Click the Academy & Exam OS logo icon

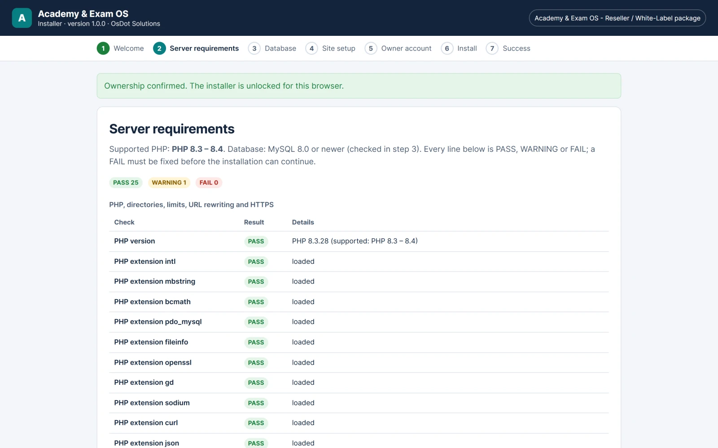pos(22,18)
